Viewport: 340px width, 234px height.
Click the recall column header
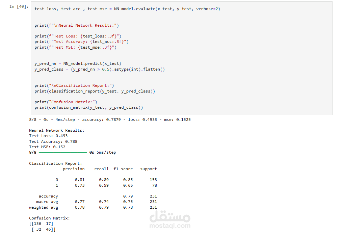[x=102, y=169]
